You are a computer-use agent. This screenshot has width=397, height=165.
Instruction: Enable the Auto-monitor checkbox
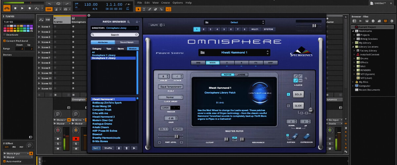(5, 161)
